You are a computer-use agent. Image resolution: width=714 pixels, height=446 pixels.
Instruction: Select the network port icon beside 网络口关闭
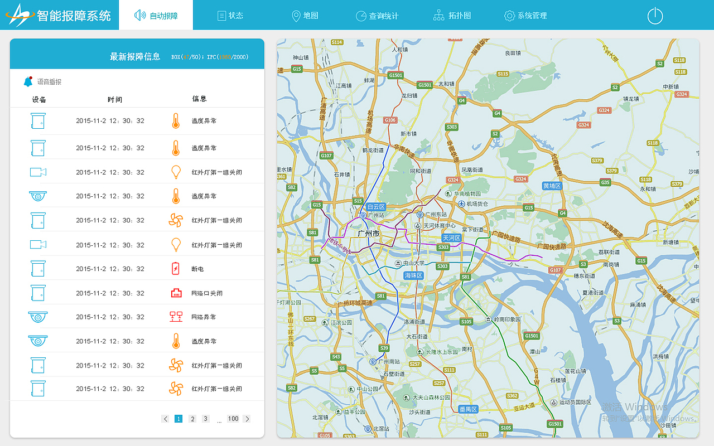coord(176,293)
